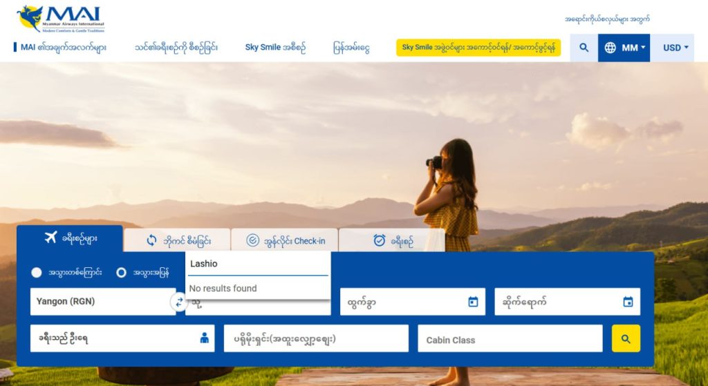
Task: Open the Sky Smile menu link
Action: click(274, 48)
